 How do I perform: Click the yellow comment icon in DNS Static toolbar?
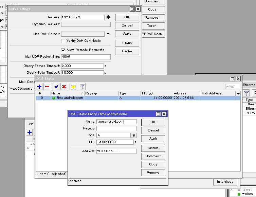coord(73,87)
